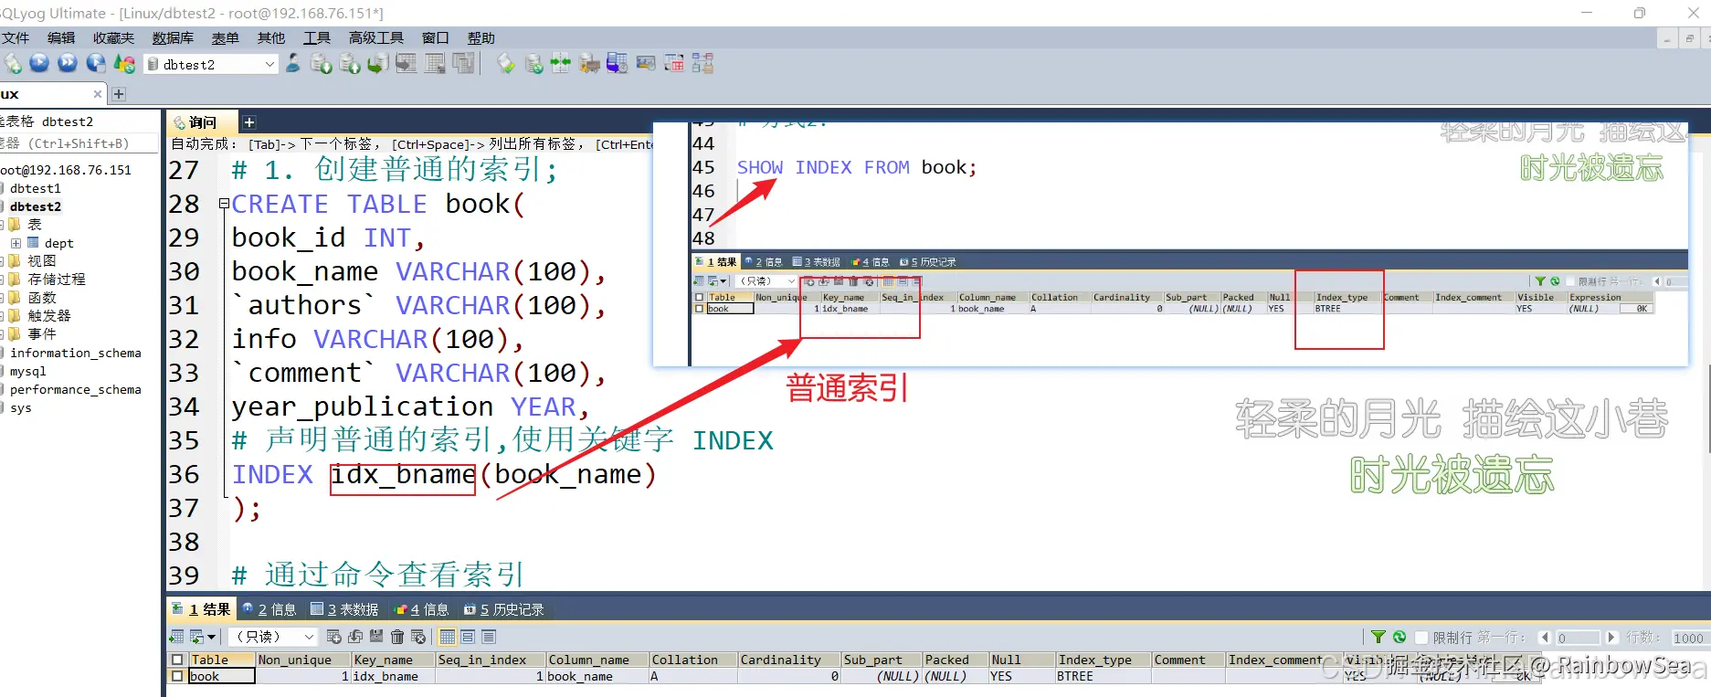This screenshot has width=1711, height=697.
Task: Switch to the 5 历史记录 tab
Action: point(504,609)
